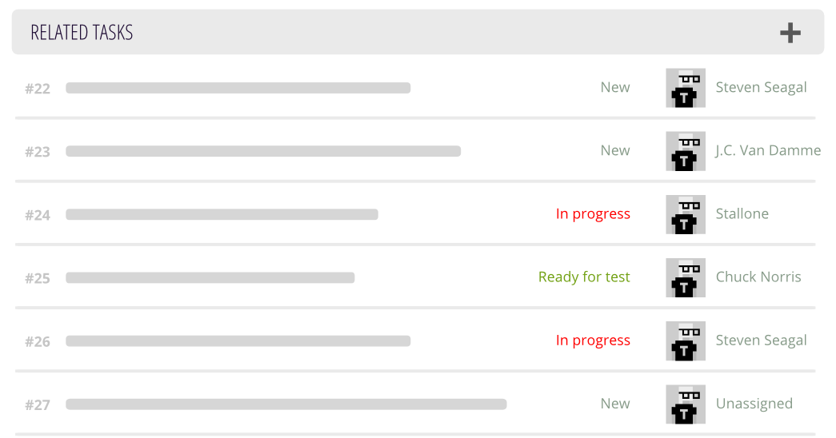Image resolution: width=836 pixels, height=438 pixels.
Task: Click Stallone's avatar icon
Action: click(x=686, y=214)
